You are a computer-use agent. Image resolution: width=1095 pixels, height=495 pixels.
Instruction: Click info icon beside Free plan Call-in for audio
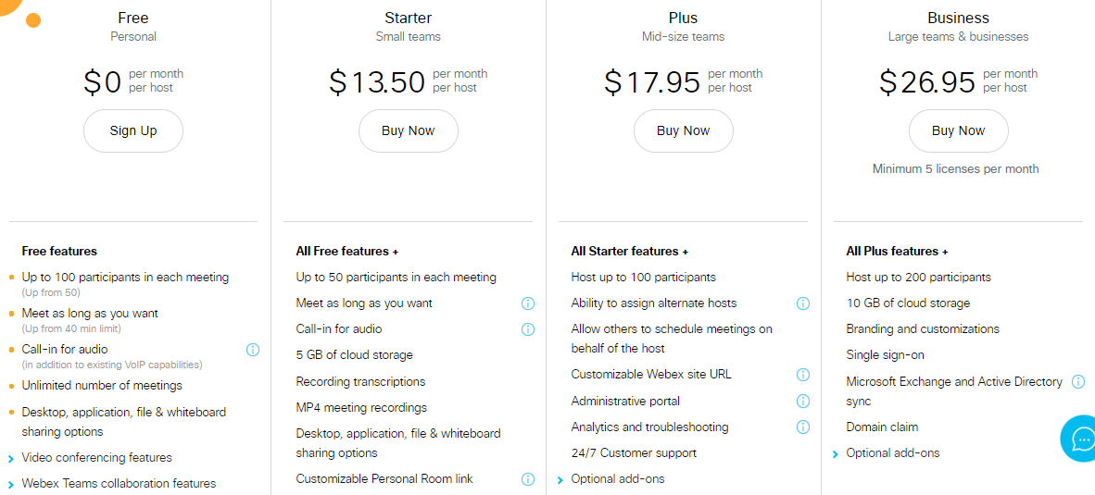[253, 350]
